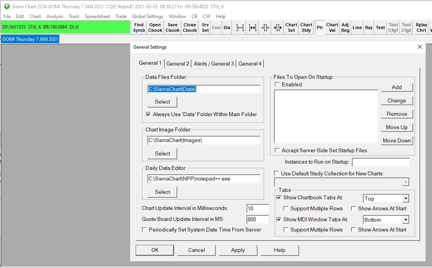Click the Con connect toolbar button

pyautogui.click(x=216, y=27)
